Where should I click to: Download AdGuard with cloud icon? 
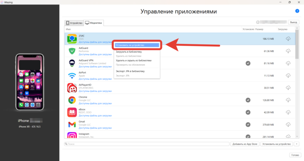point(288,51)
